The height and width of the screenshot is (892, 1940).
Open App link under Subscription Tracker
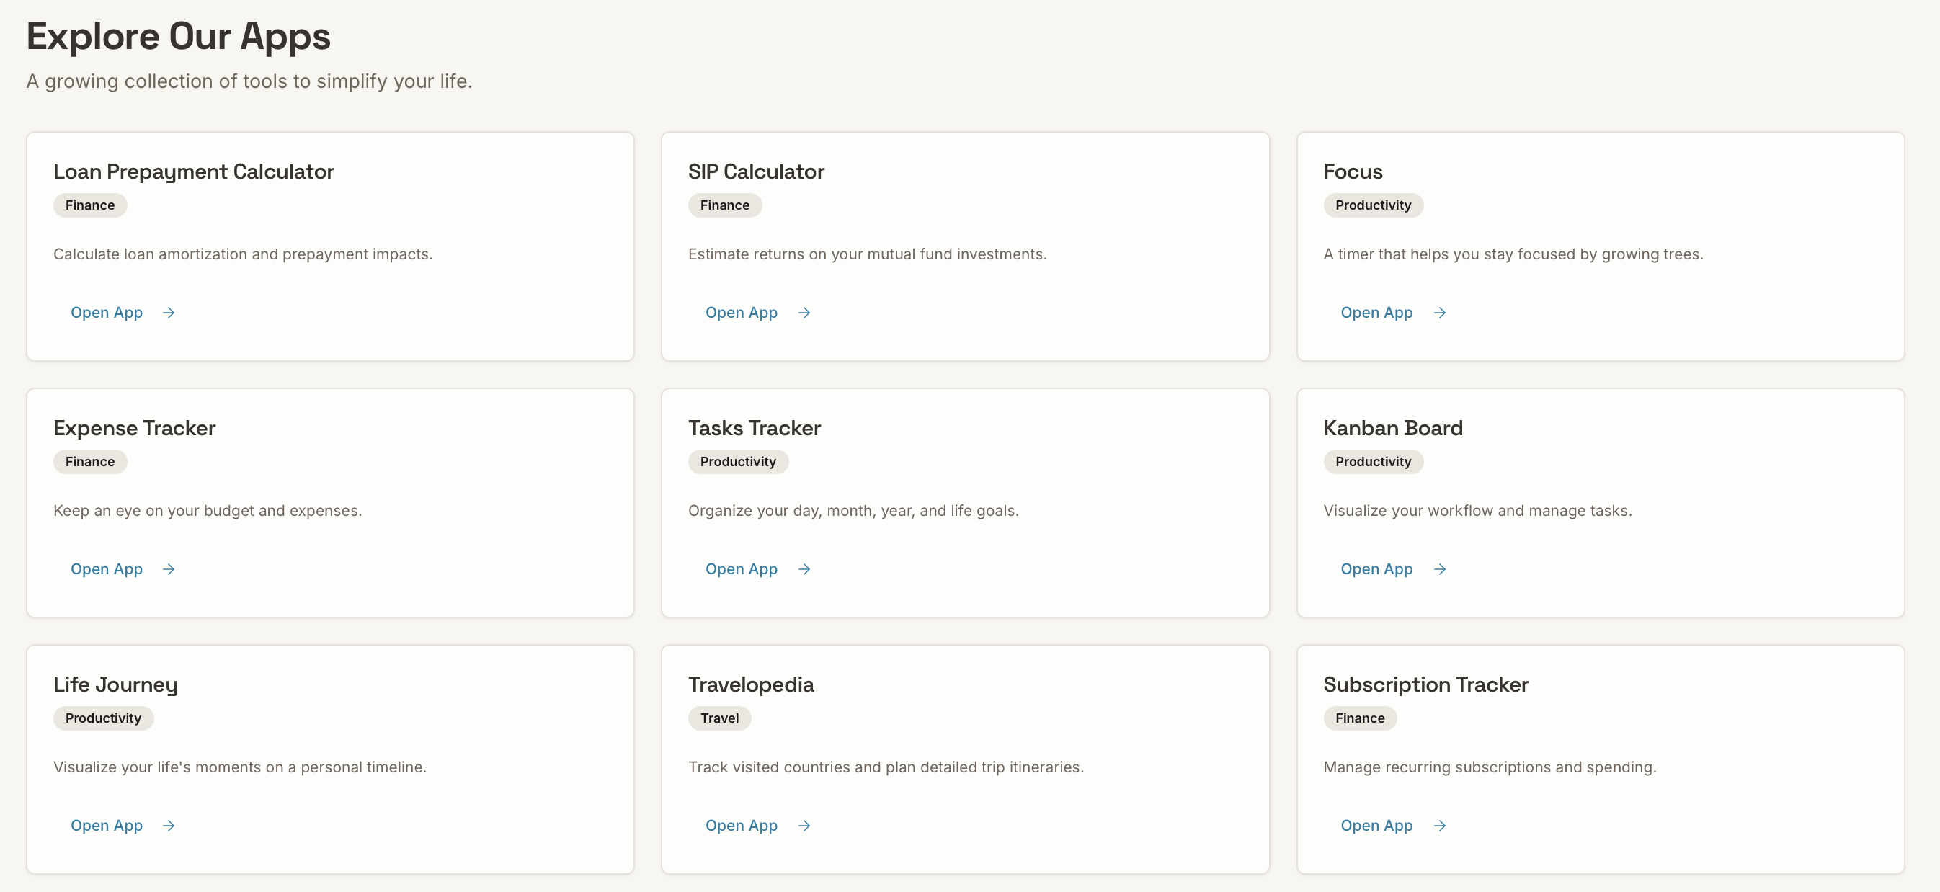(1393, 826)
